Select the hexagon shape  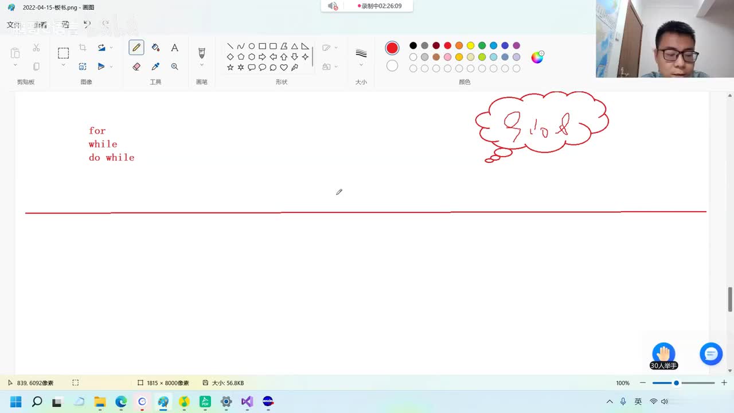251,57
